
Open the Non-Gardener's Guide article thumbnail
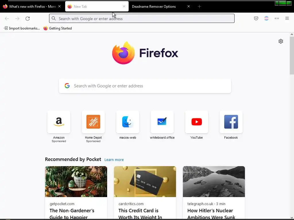(x=76, y=181)
